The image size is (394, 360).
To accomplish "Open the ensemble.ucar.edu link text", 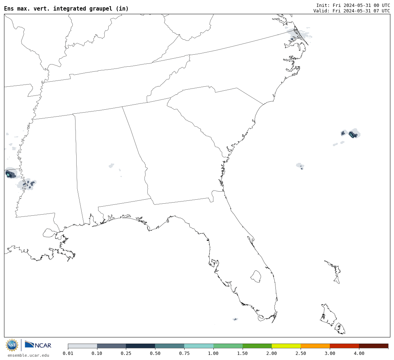I will point(28,355).
